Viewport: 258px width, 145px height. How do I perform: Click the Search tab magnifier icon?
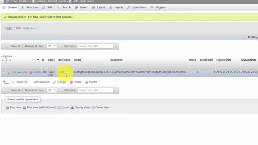coord(58,7)
